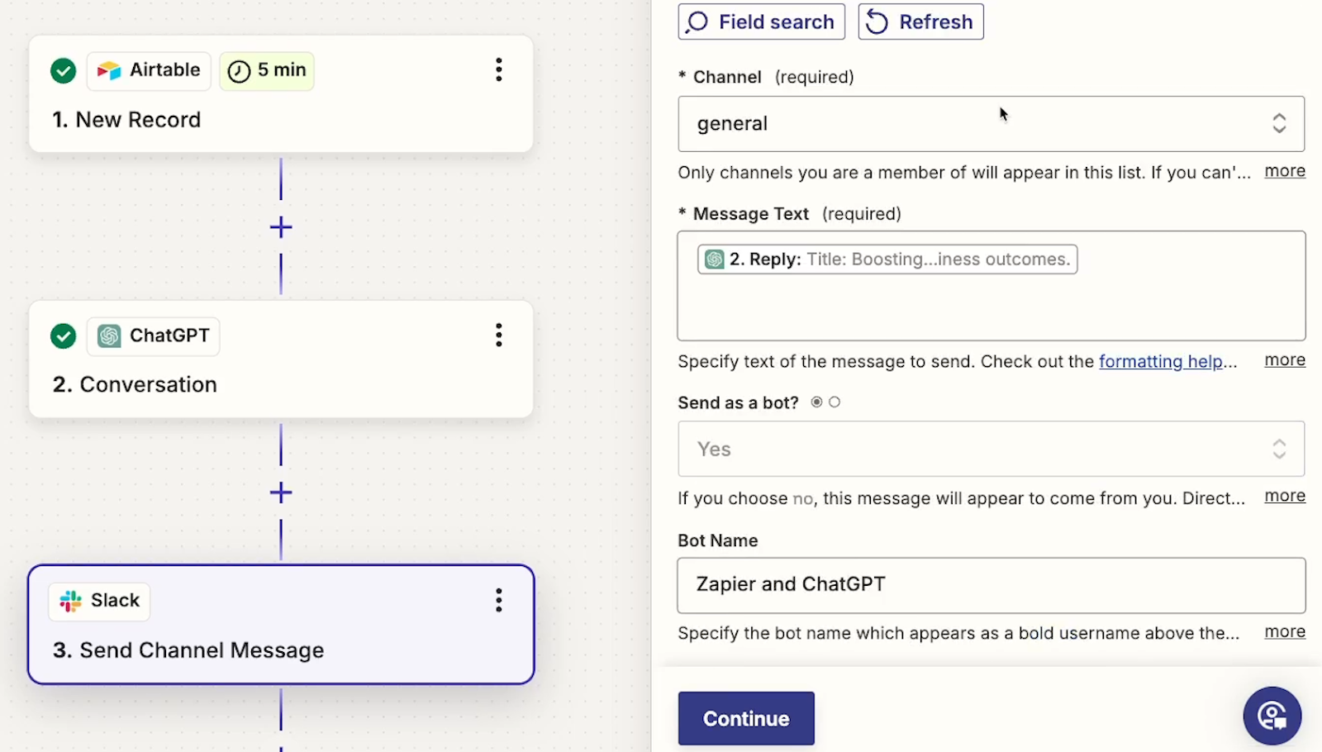This screenshot has height=752, width=1322.
Task: Click the green checkmark on ChatGPT step
Action: pos(63,336)
